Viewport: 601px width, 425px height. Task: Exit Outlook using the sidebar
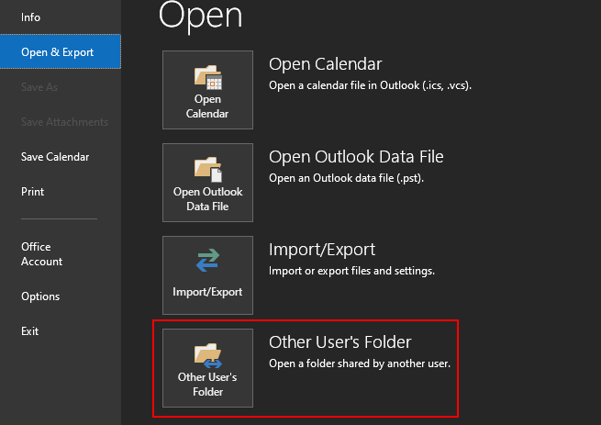30,331
